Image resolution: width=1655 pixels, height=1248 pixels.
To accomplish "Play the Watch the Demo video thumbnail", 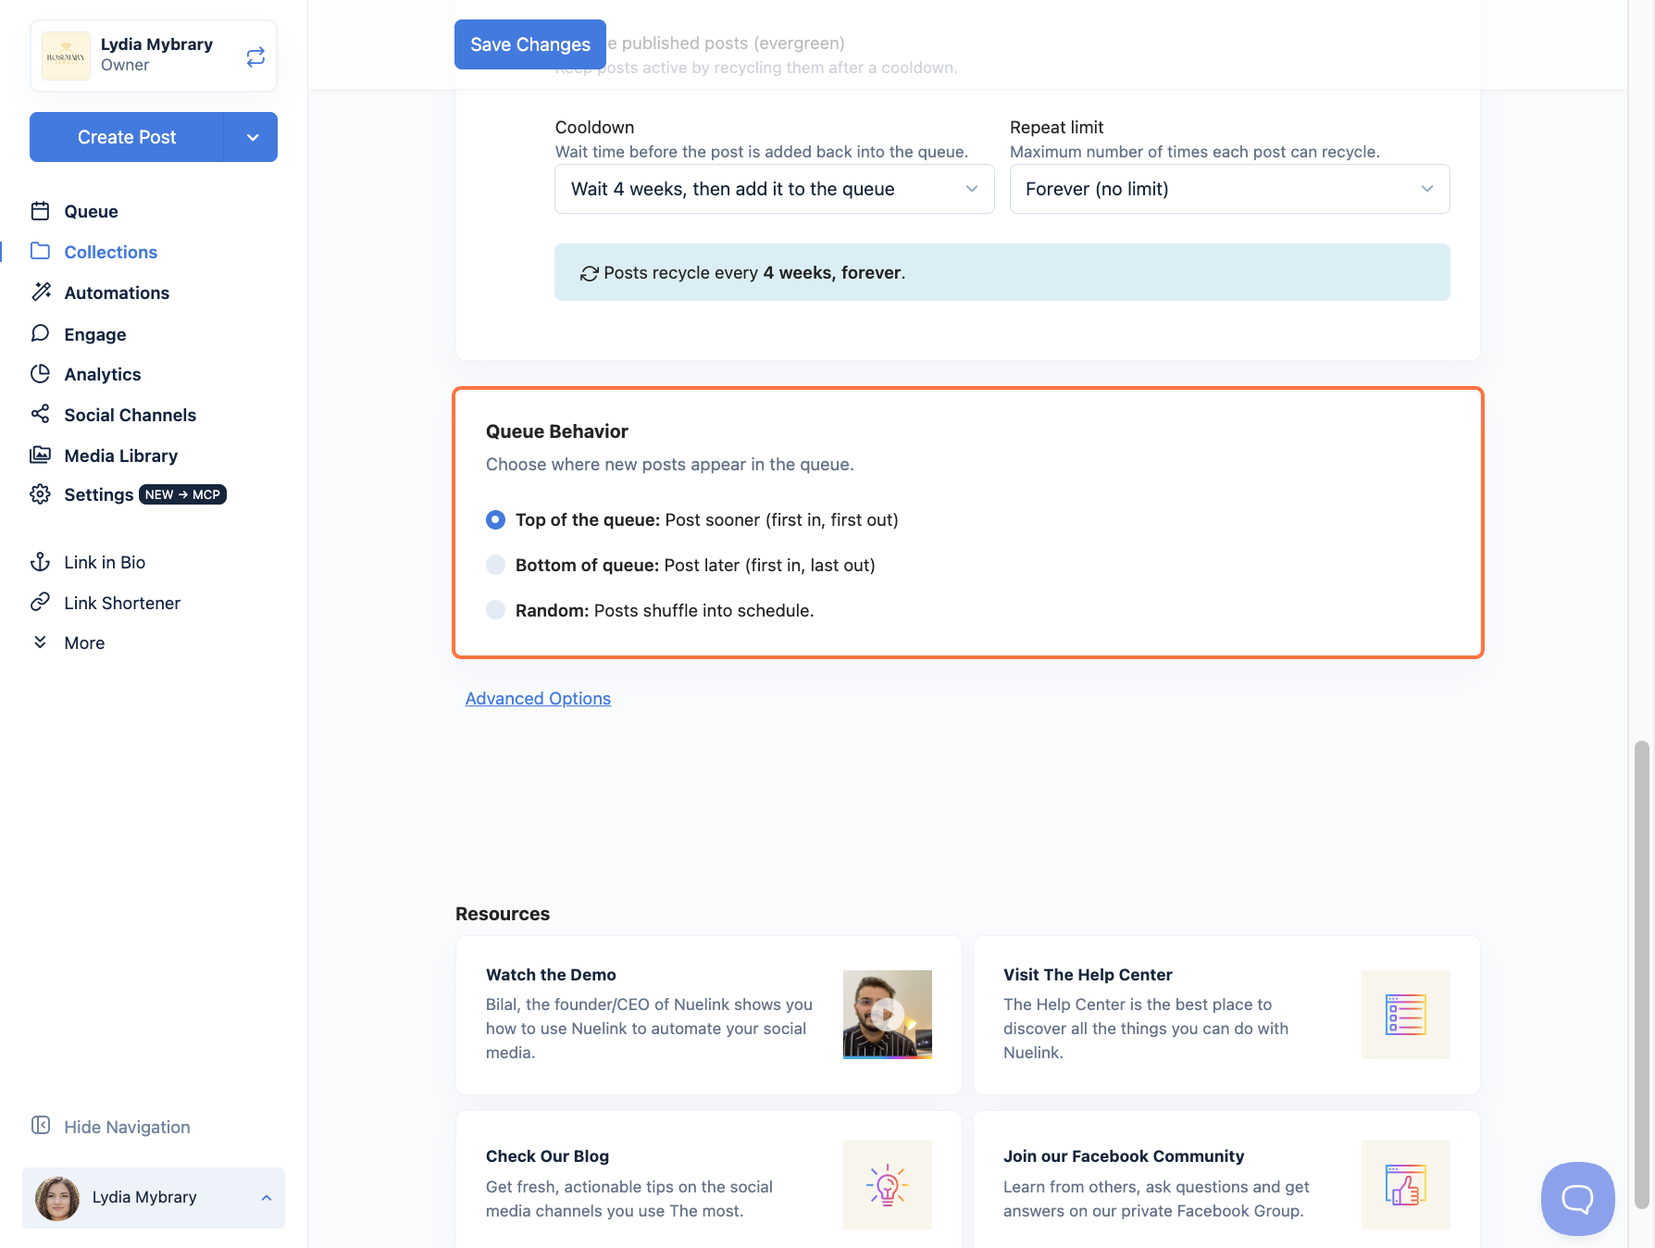I will point(887,1015).
